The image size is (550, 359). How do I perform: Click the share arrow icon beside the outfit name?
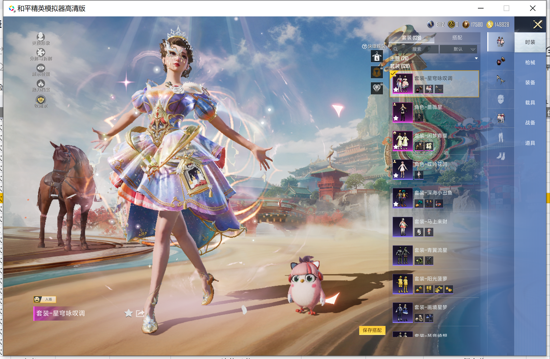140,313
